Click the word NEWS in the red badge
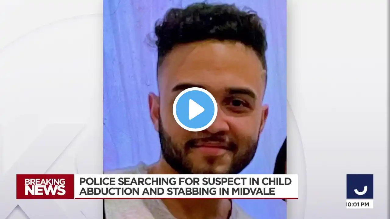 tap(45, 191)
